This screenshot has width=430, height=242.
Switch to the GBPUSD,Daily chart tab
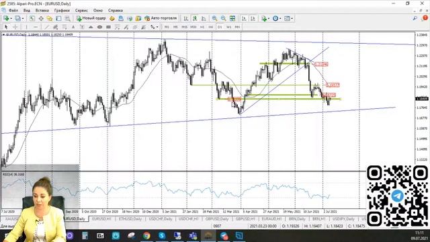coord(216,219)
